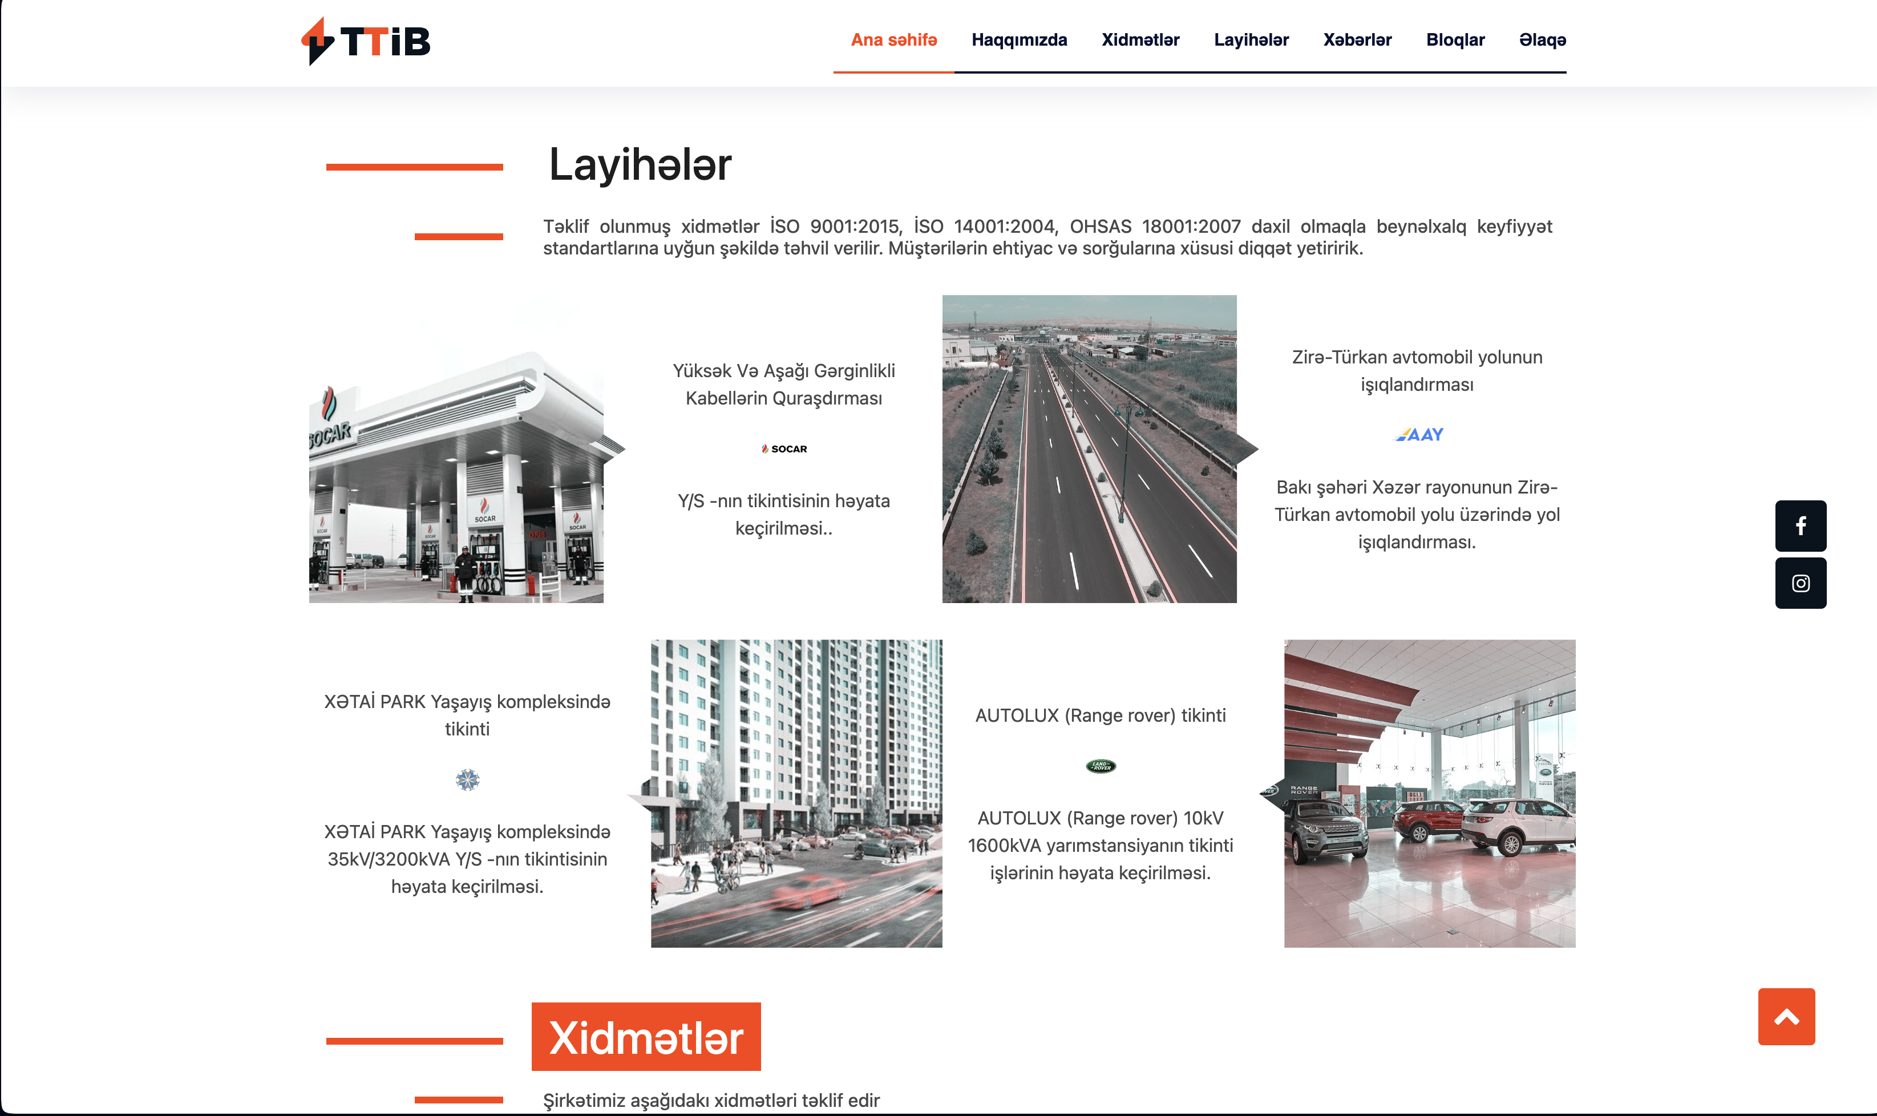Image resolution: width=1877 pixels, height=1116 pixels.
Task: Click the TTİB logo in the header
Action: tap(366, 41)
